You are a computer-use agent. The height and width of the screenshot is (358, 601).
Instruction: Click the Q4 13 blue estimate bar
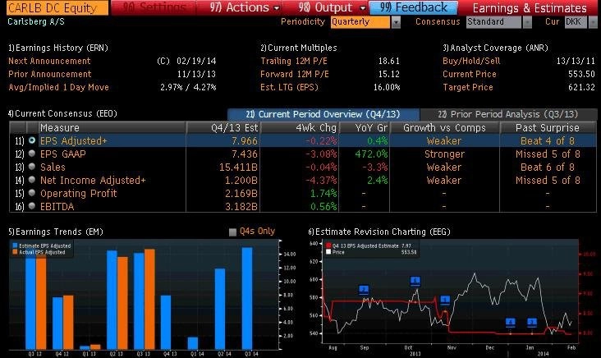click(x=166, y=322)
